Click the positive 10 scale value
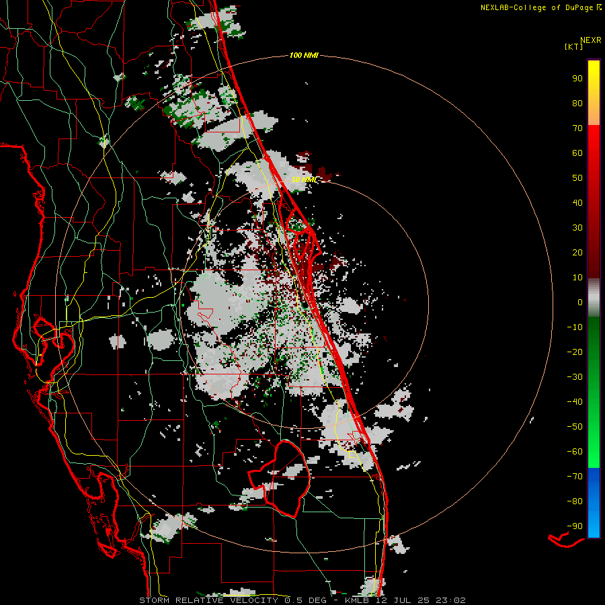This screenshot has width=605, height=605. click(x=577, y=278)
